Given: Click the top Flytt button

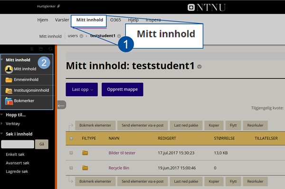Looking at the screenshot, I should [x=233, y=125].
